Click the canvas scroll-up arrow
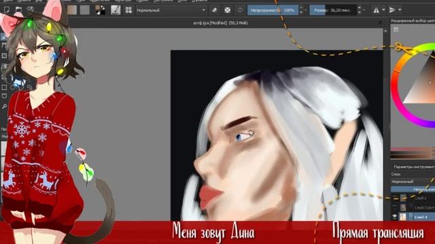 [385, 30]
